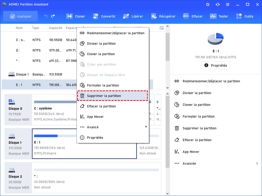262x196 pixels.
Task: Select 20.00GB Non alloué block on Disque 2
Action: 97,178
